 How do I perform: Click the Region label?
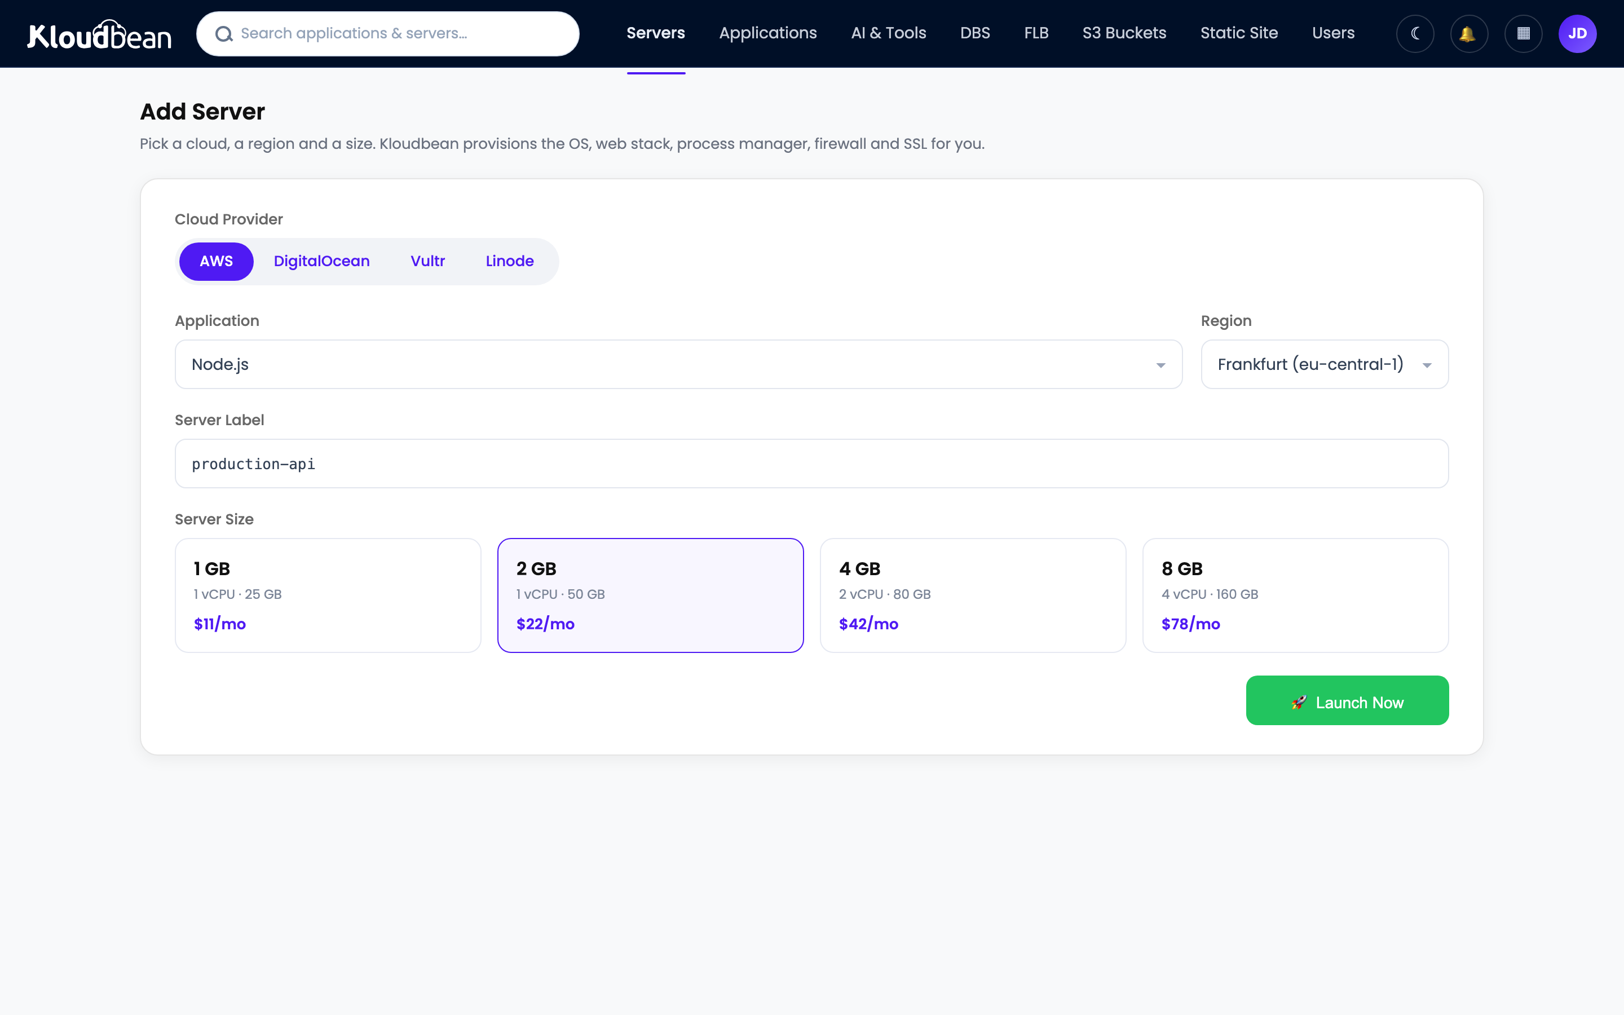[x=1226, y=321]
